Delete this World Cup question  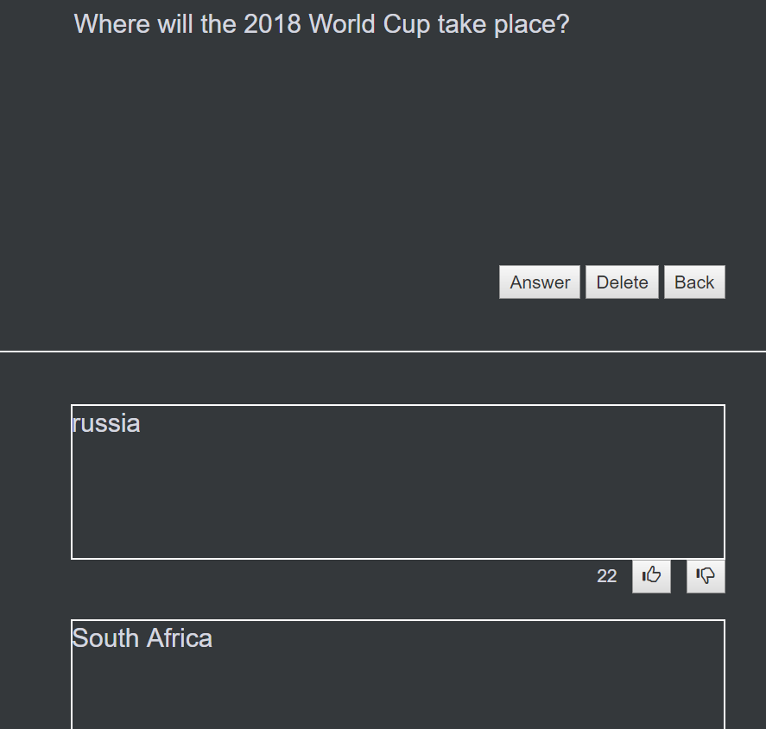click(622, 282)
